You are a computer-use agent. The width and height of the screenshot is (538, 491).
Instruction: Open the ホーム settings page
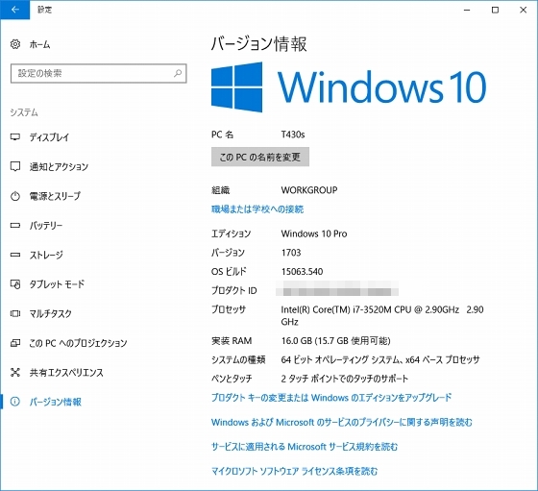click(x=39, y=44)
